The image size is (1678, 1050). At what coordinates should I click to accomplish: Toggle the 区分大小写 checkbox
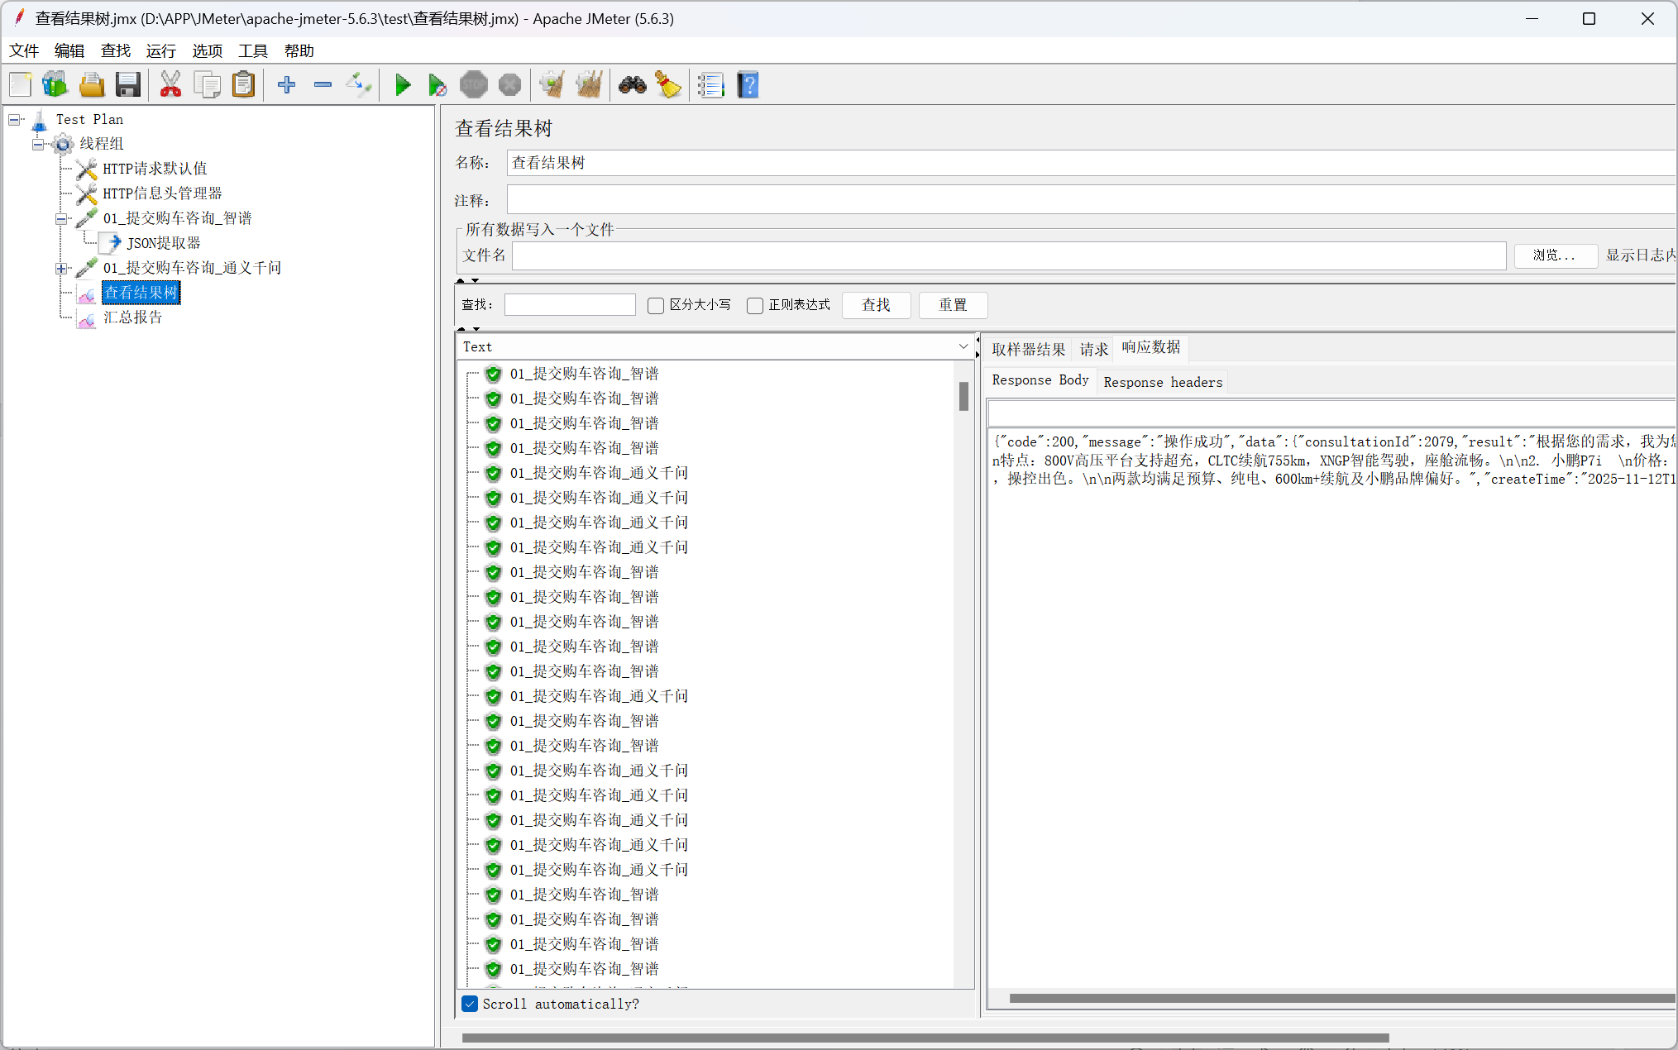(656, 306)
